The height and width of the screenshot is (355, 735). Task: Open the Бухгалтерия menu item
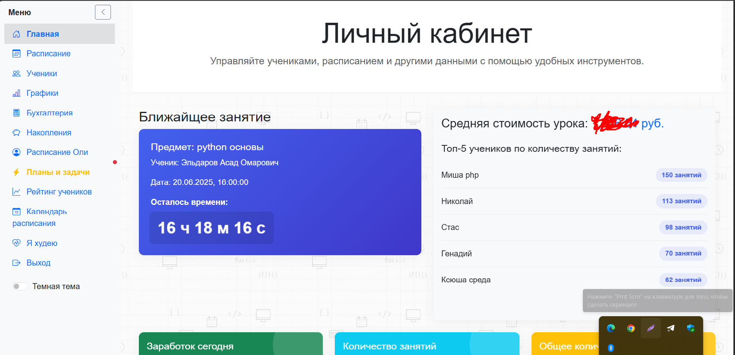click(59, 113)
